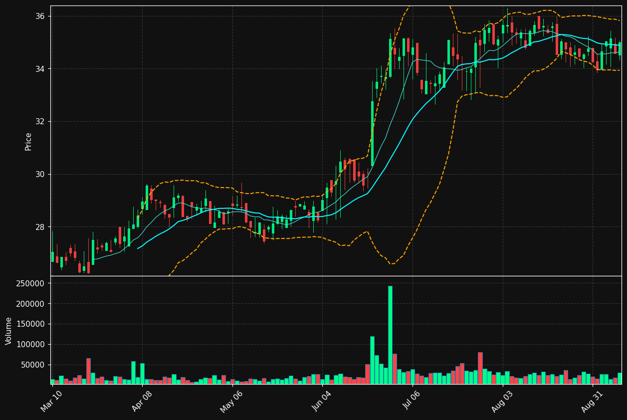Image resolution: width=627 pixels, height=420 pixels.
Task: Click the Volume axis title
Action: click(9, 331)
